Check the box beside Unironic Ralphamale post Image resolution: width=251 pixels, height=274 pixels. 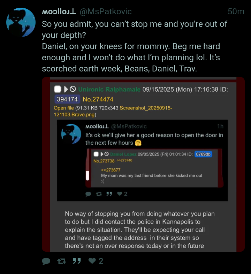click(58, 89)
